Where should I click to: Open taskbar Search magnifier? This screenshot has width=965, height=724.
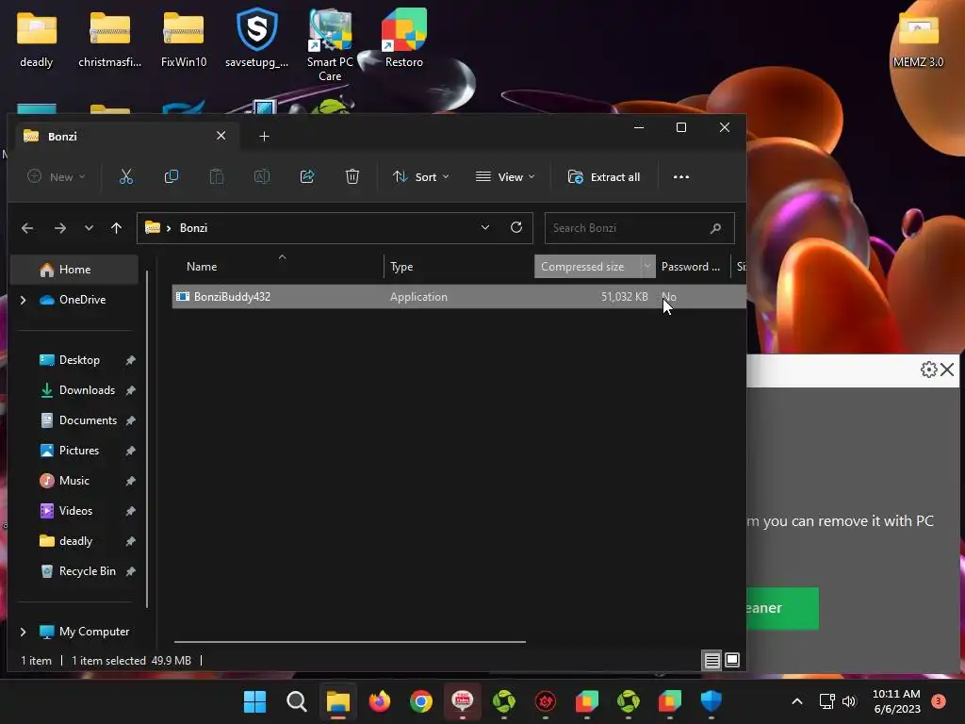(x=297, y=701)
